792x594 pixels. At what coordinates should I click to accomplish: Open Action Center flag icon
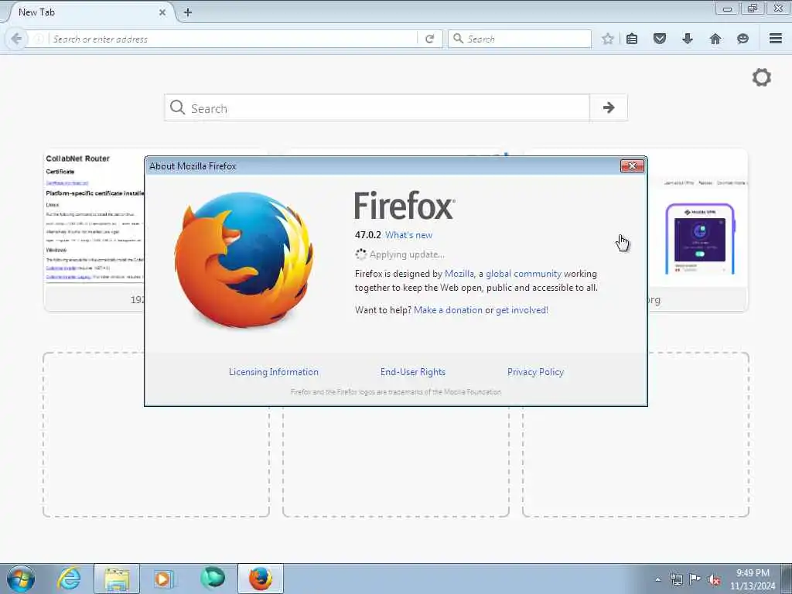click(x=695, y=579)
